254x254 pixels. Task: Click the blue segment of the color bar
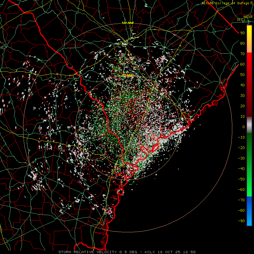tap(249, 211)
